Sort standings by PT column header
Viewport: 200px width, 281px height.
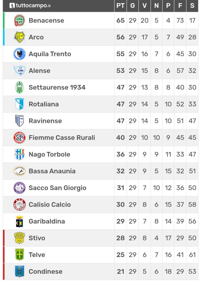click(x=120, y=6)
